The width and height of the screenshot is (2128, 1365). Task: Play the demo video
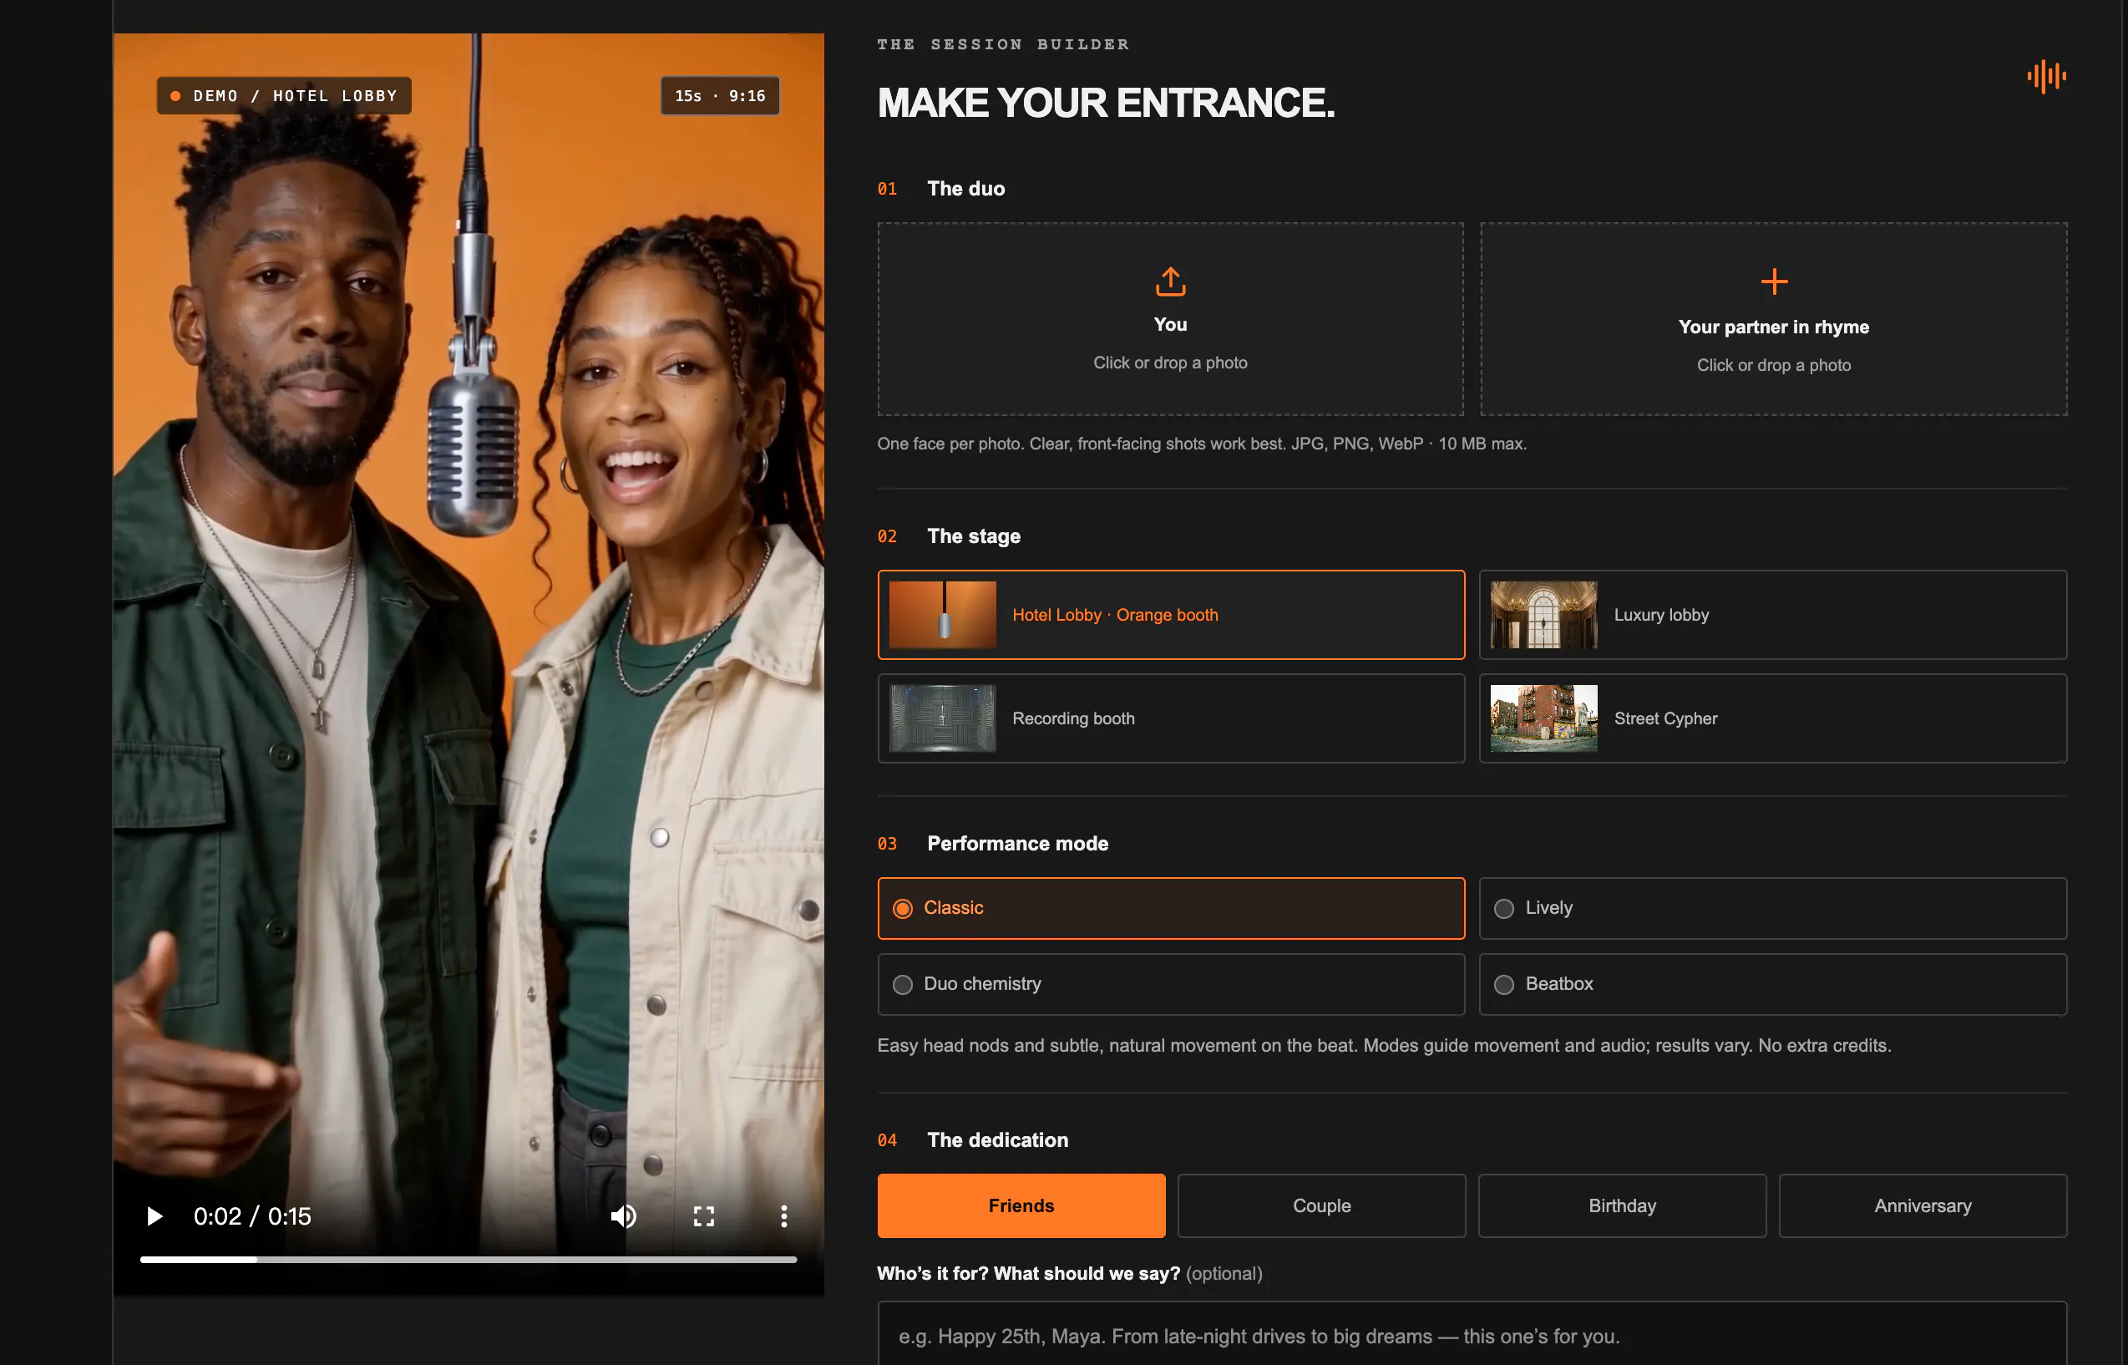pyautogui.click(x=155, y=1216)
